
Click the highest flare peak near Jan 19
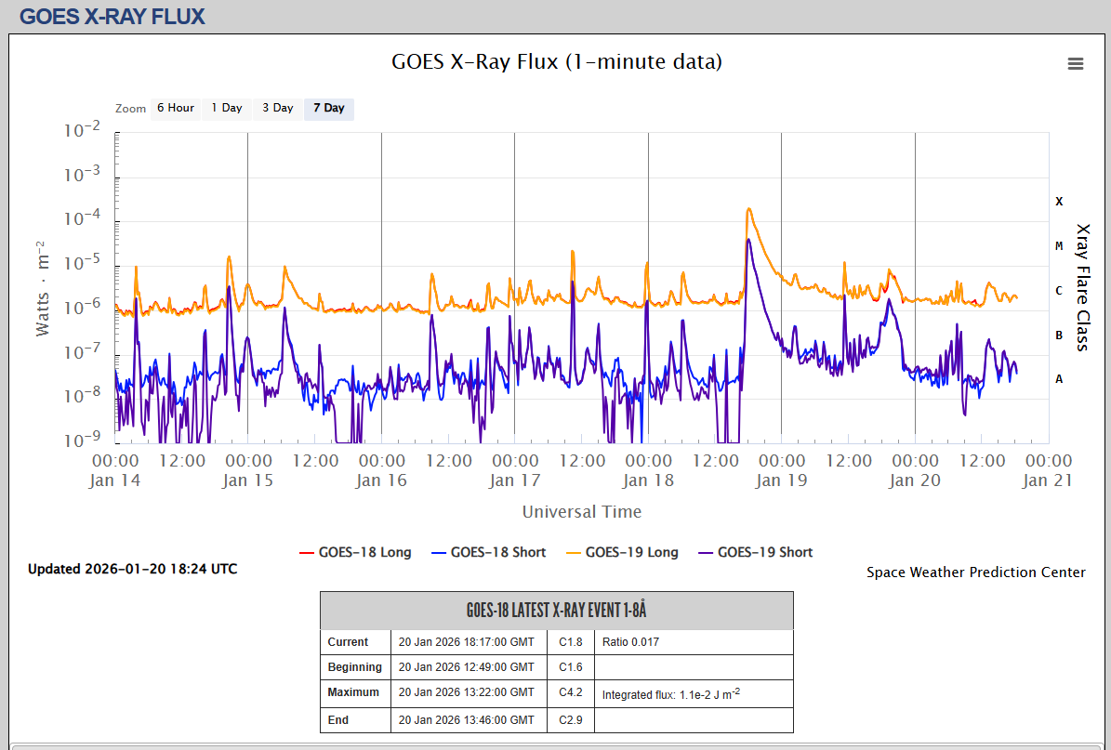[x=748, y=210]
